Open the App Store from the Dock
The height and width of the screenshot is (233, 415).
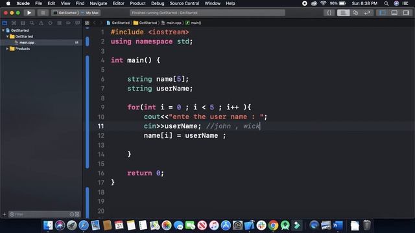pos(226,225)
